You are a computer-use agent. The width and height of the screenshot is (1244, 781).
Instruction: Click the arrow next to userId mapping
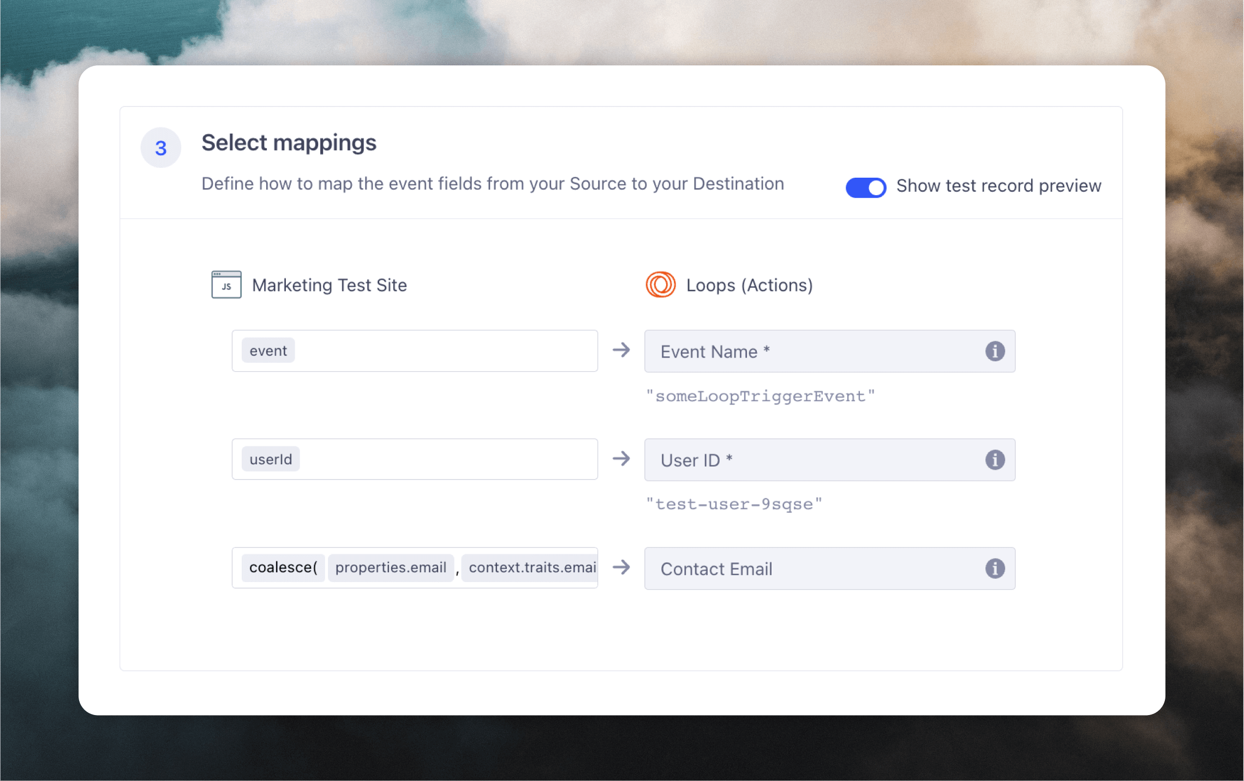pos(621,458)
